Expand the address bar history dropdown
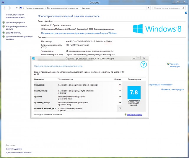Screen dimensions: 189x158 [145, 8]
